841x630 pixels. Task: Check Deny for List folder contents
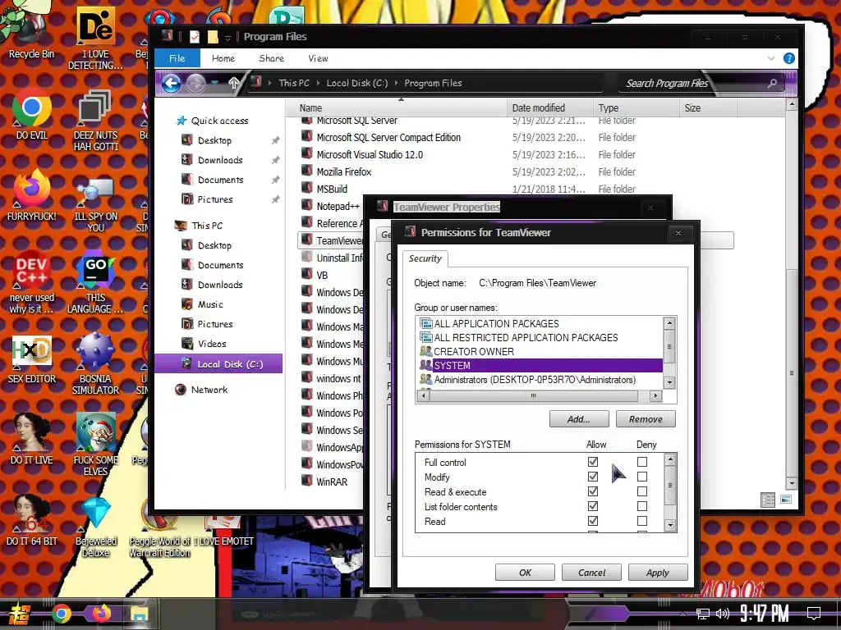[642, 506]
